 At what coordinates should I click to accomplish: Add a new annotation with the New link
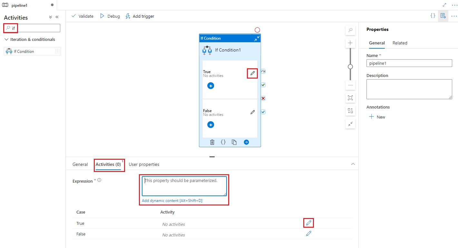(x=377, y=117)
